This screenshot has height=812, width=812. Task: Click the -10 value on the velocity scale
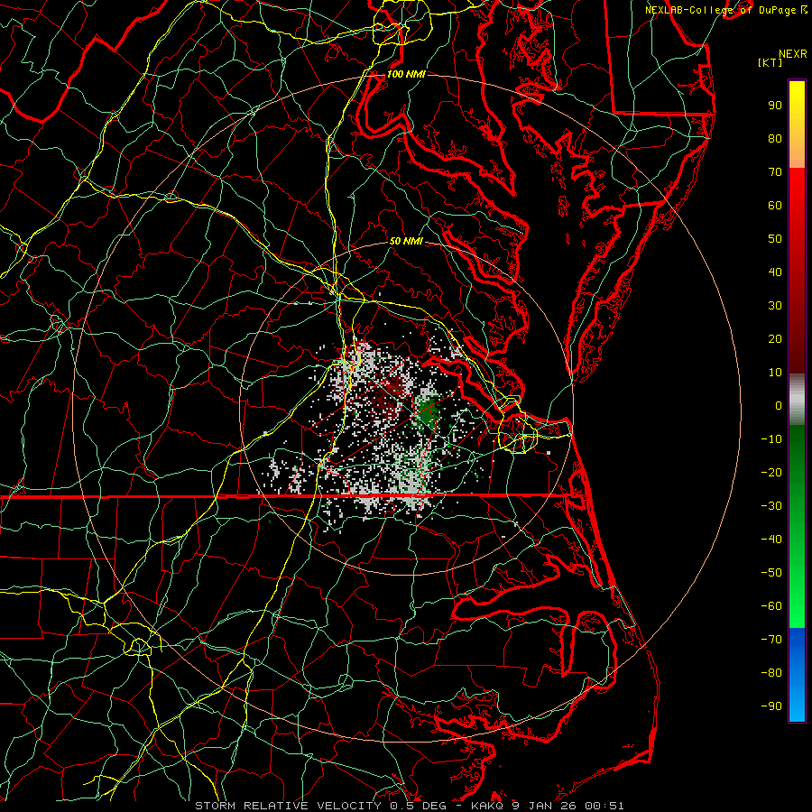click(771, 439)
